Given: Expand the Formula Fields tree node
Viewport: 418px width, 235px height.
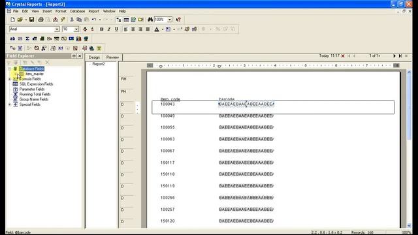Looking at the screenshot, I should [10, 79].
